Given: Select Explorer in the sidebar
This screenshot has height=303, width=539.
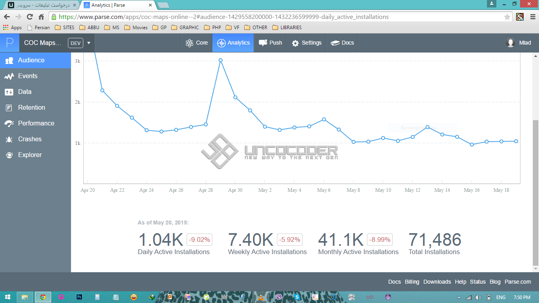Looking at the screenshot, I should 36,155.
